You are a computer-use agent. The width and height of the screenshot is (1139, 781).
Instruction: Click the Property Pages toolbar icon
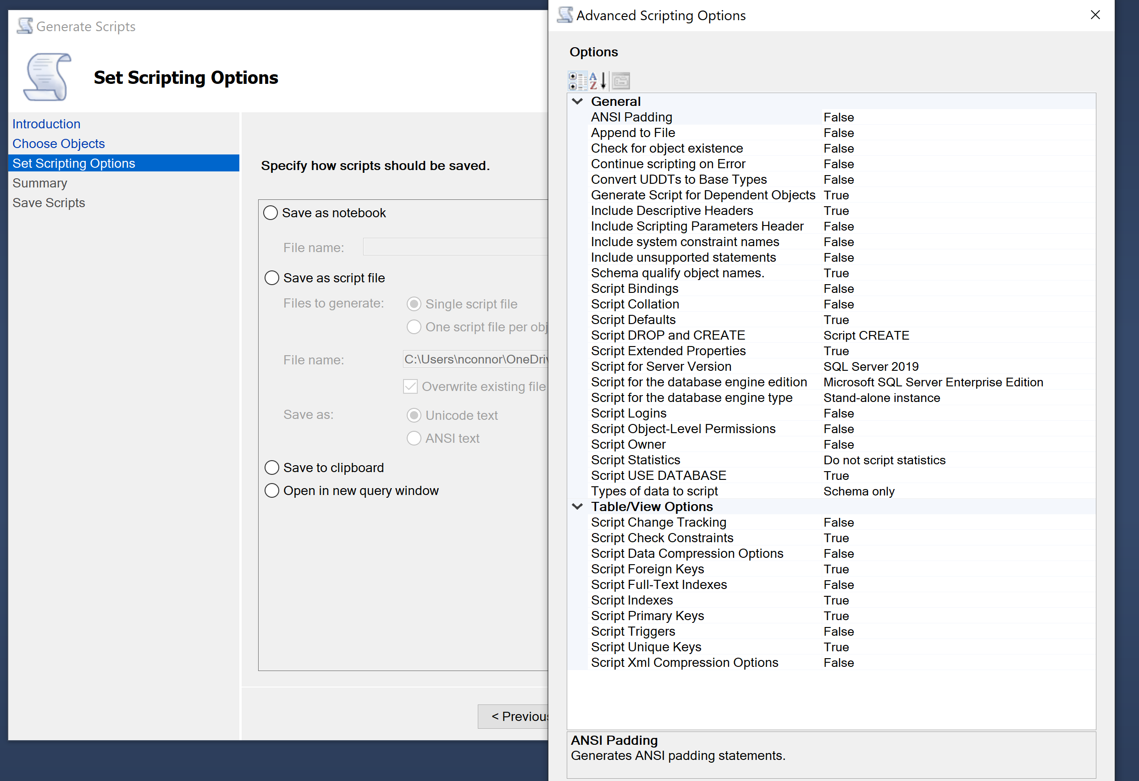(620, 81)
